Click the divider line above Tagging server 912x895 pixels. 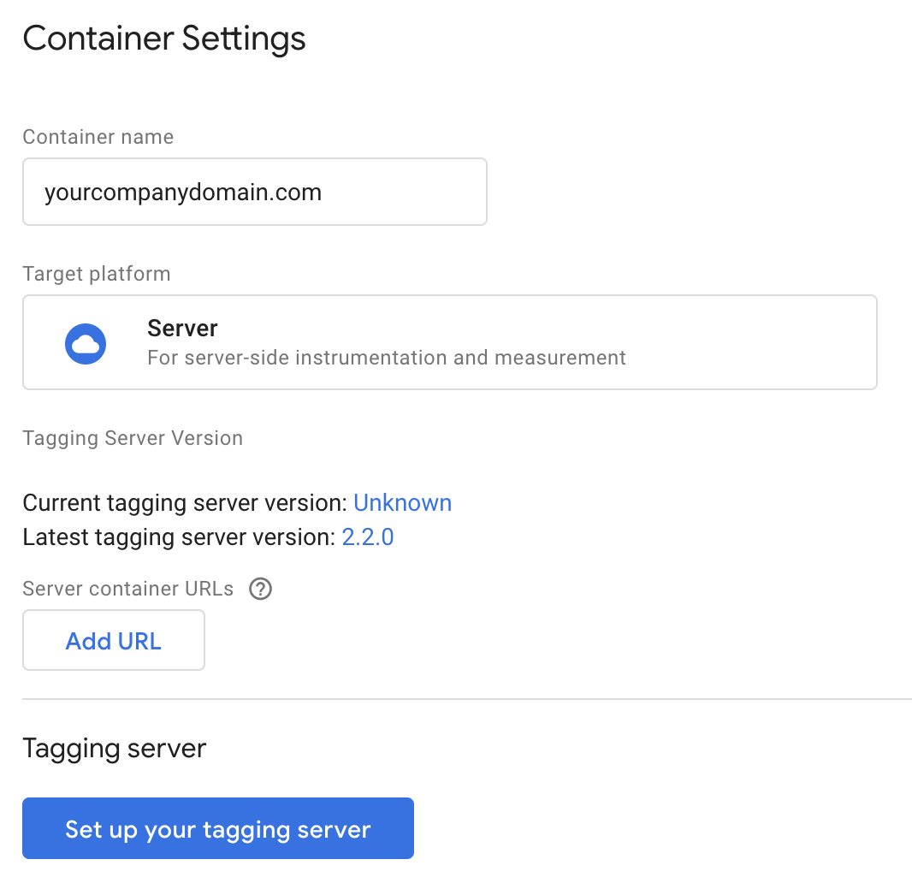tap(467, 699)
